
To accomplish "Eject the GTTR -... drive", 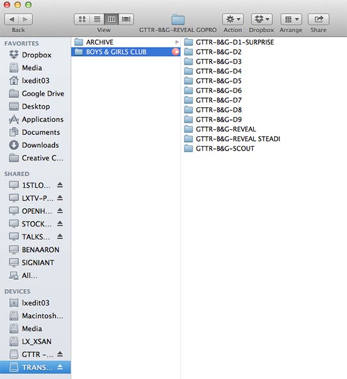I will (x=60, y=354).
